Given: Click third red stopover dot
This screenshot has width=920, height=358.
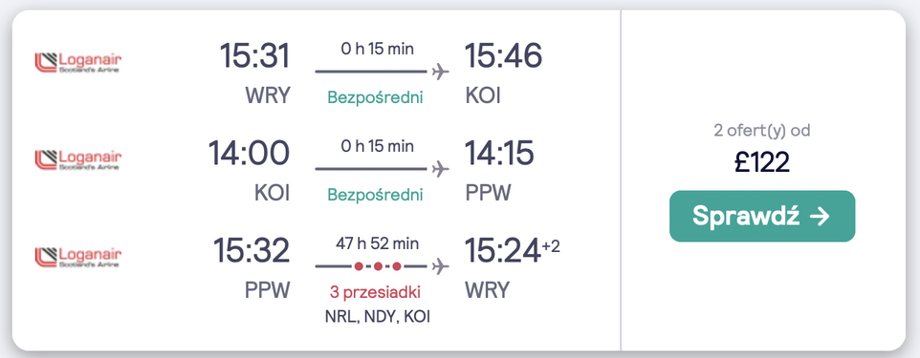Looking at the screenshot, I should point(397,266).
